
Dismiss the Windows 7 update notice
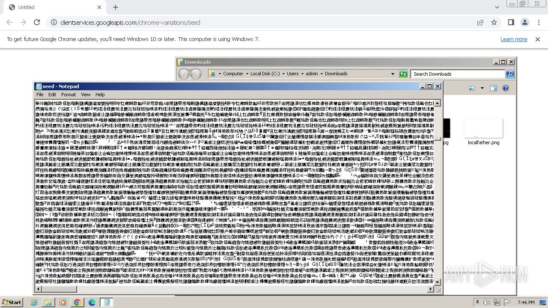click(x=538, y=39)
